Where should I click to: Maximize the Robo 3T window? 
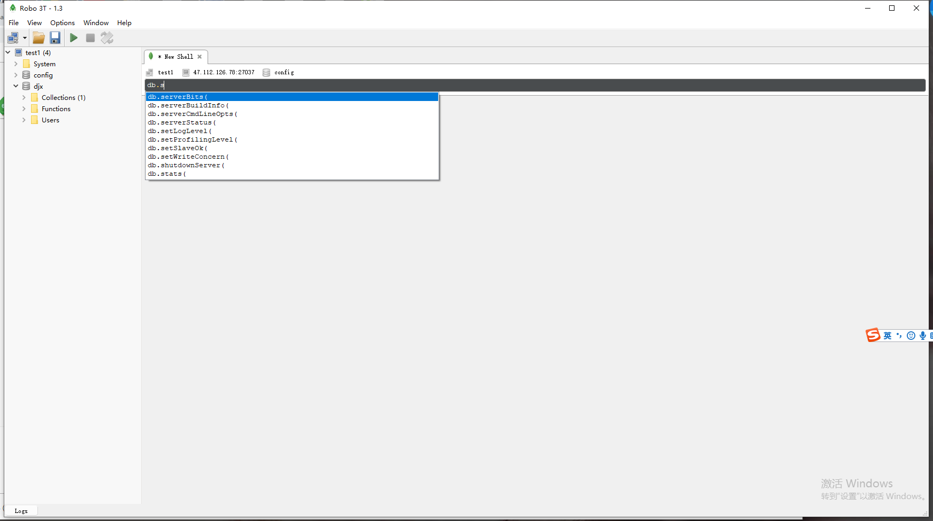[x=892, y=8]
